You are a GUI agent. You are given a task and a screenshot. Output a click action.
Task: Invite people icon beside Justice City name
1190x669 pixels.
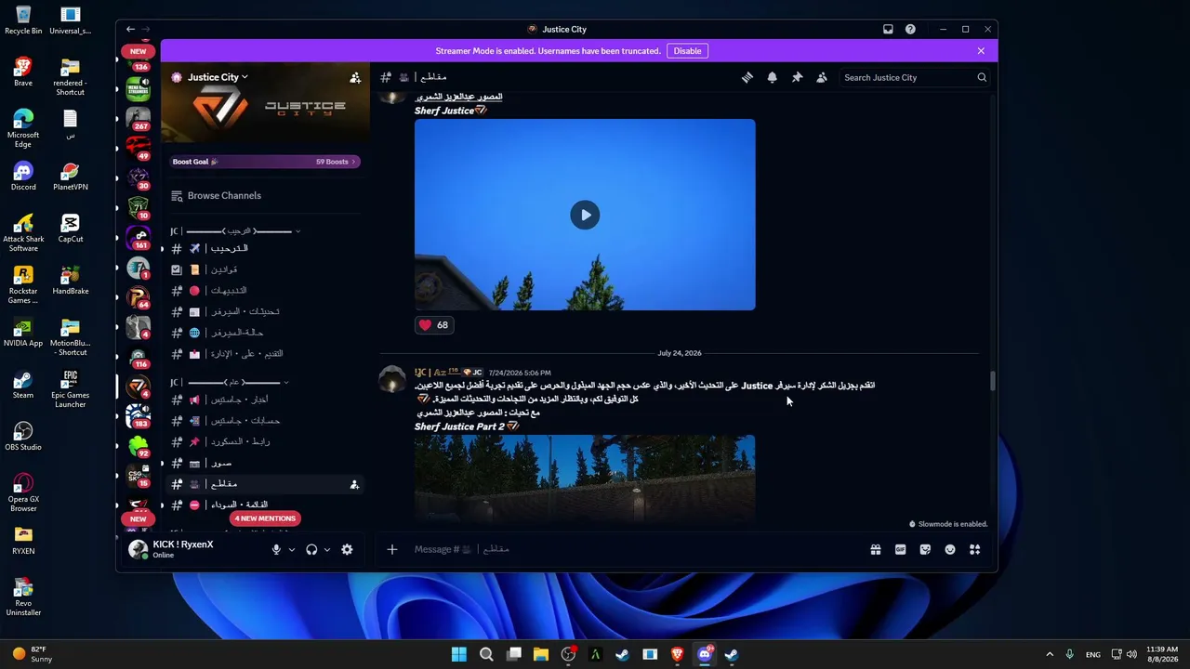(355, 78)
